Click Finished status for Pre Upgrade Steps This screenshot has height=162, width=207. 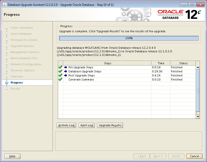[x=177, y=67]
